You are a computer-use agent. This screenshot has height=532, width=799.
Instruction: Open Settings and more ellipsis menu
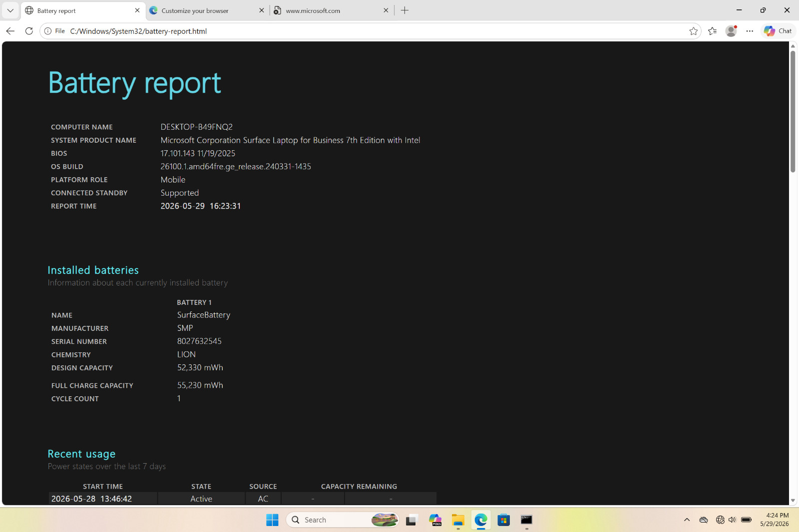pos(750,31)
